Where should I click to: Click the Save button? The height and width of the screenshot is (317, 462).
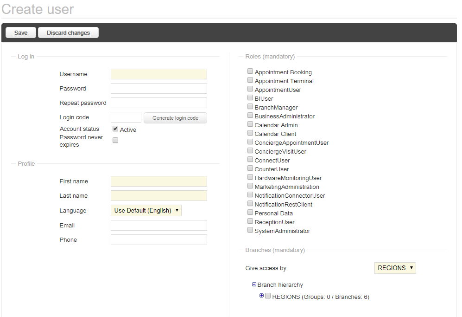pyautogui.click(x=21, y=32)
